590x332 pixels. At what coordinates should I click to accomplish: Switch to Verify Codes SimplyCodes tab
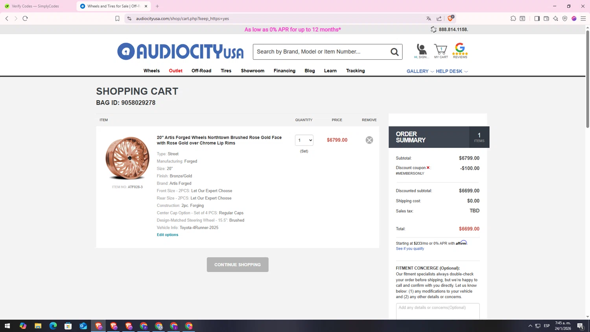point(35,6)
